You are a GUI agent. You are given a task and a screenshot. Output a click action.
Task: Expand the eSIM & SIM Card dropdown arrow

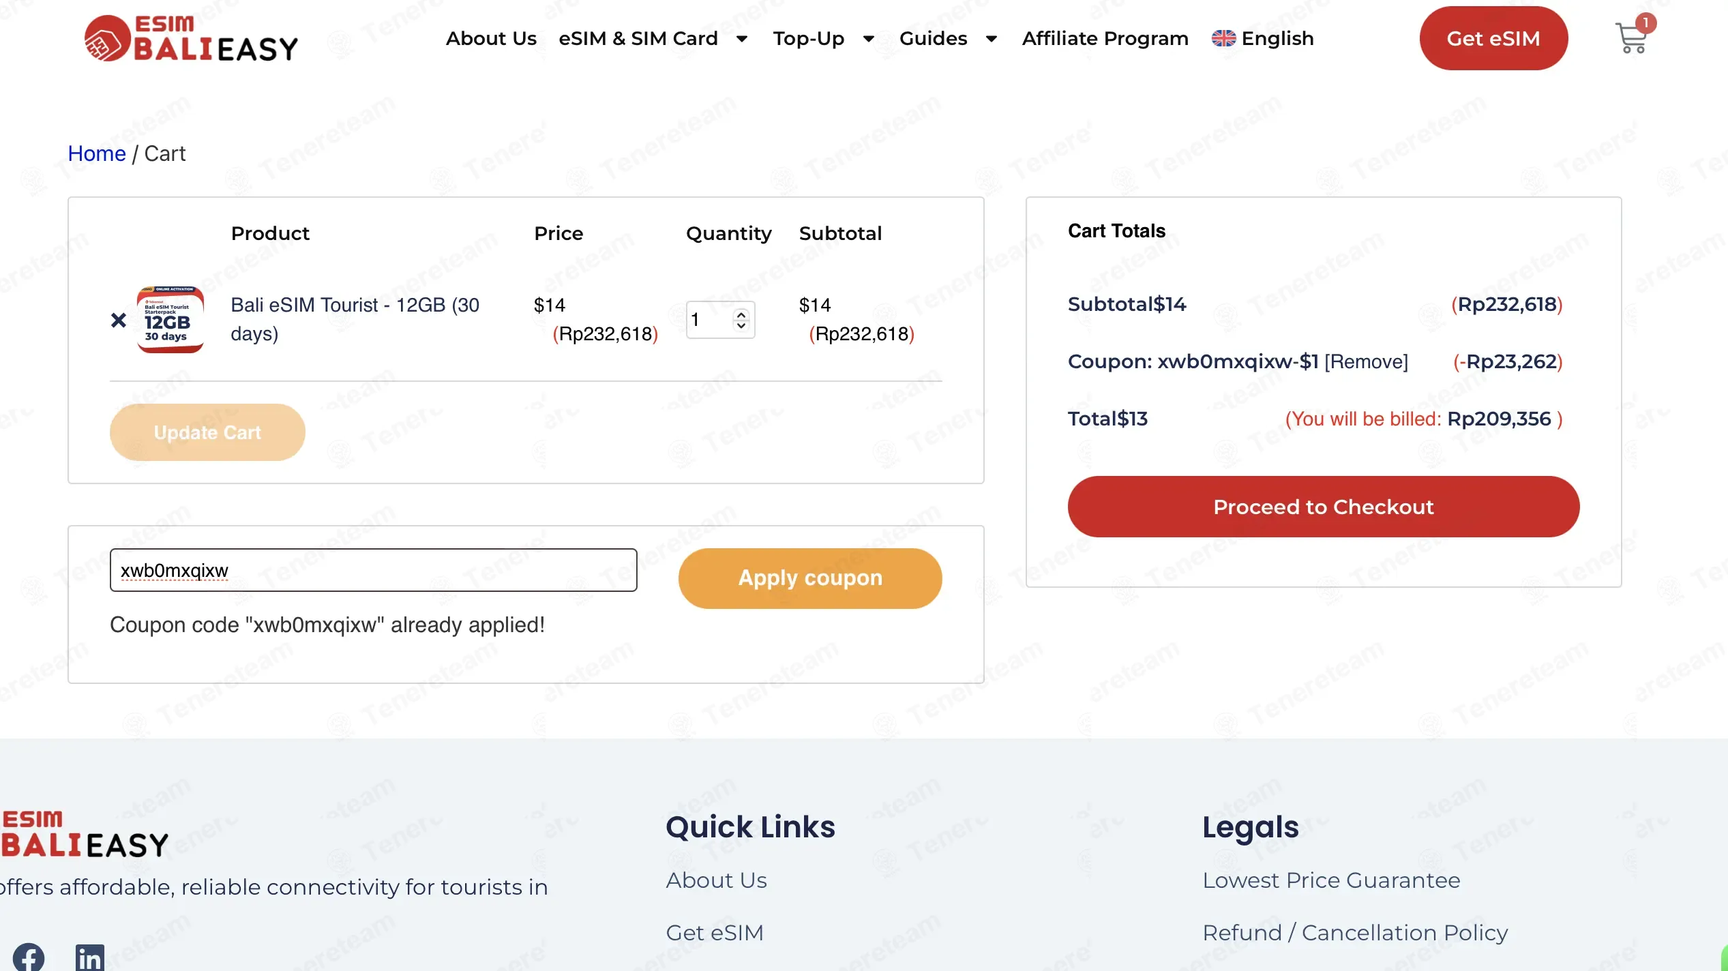(742, 39)
